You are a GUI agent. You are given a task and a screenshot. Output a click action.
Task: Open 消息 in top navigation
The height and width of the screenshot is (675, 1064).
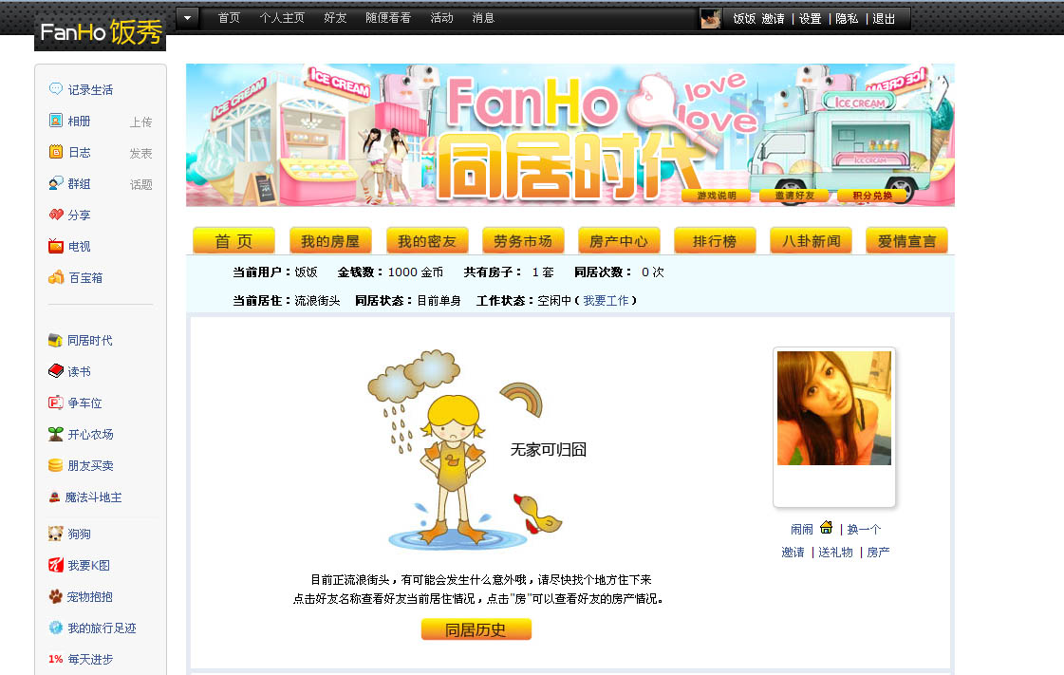coord(483,18)
